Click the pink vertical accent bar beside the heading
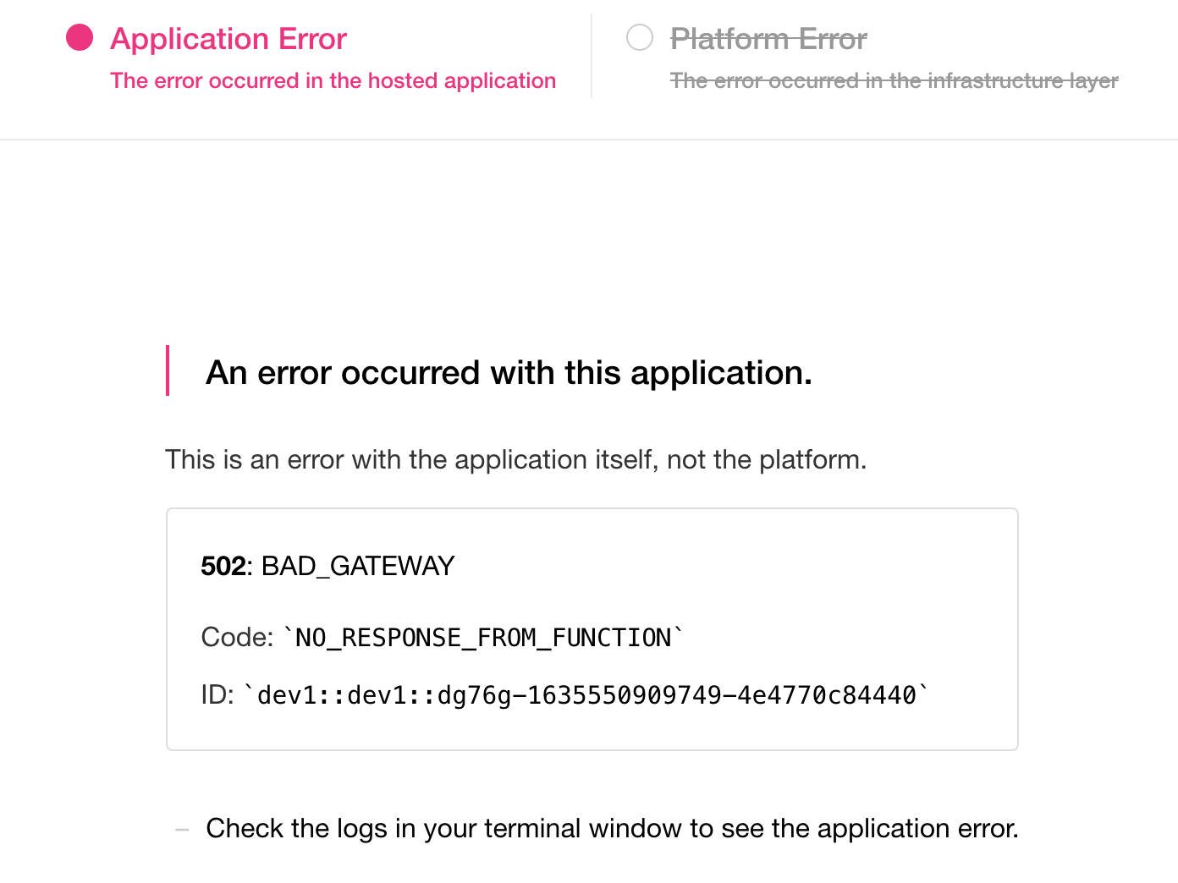The height and width of the screenshot is (883, 1178). [x=168, y=370]
